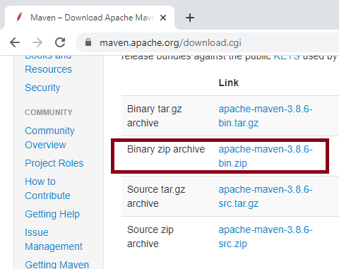This screenshot has height=269, width=339.
Task: Go back with the browser back arrow
Action: click(15, 42)
